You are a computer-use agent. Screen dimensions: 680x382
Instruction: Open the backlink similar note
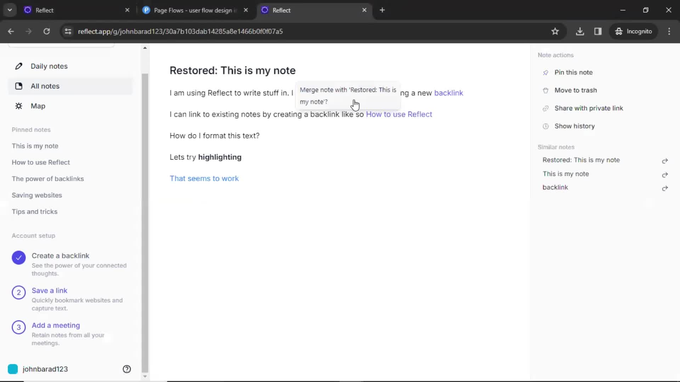[x=555, y=187]
